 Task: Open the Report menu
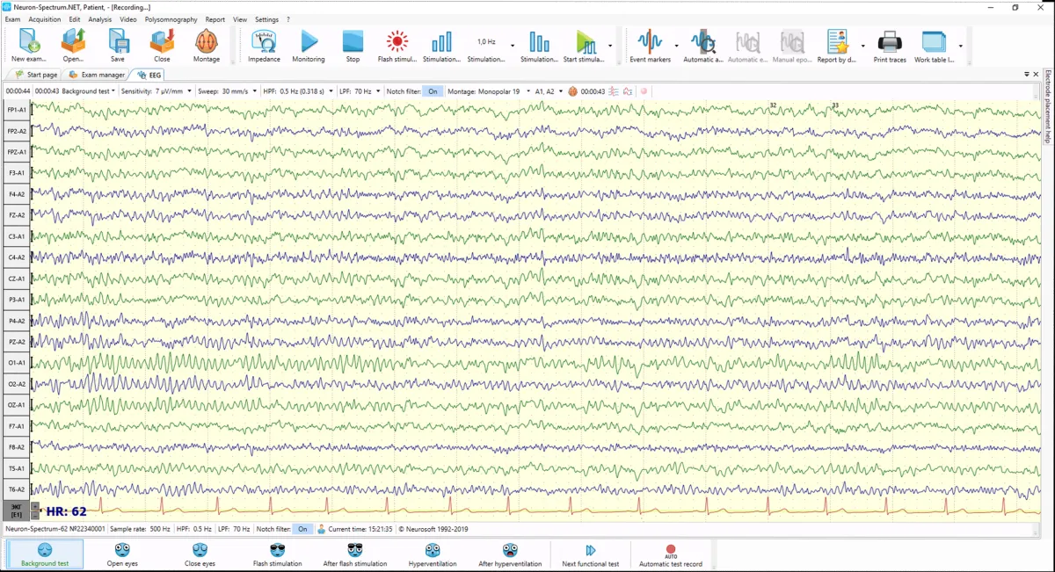pos(215,19)
